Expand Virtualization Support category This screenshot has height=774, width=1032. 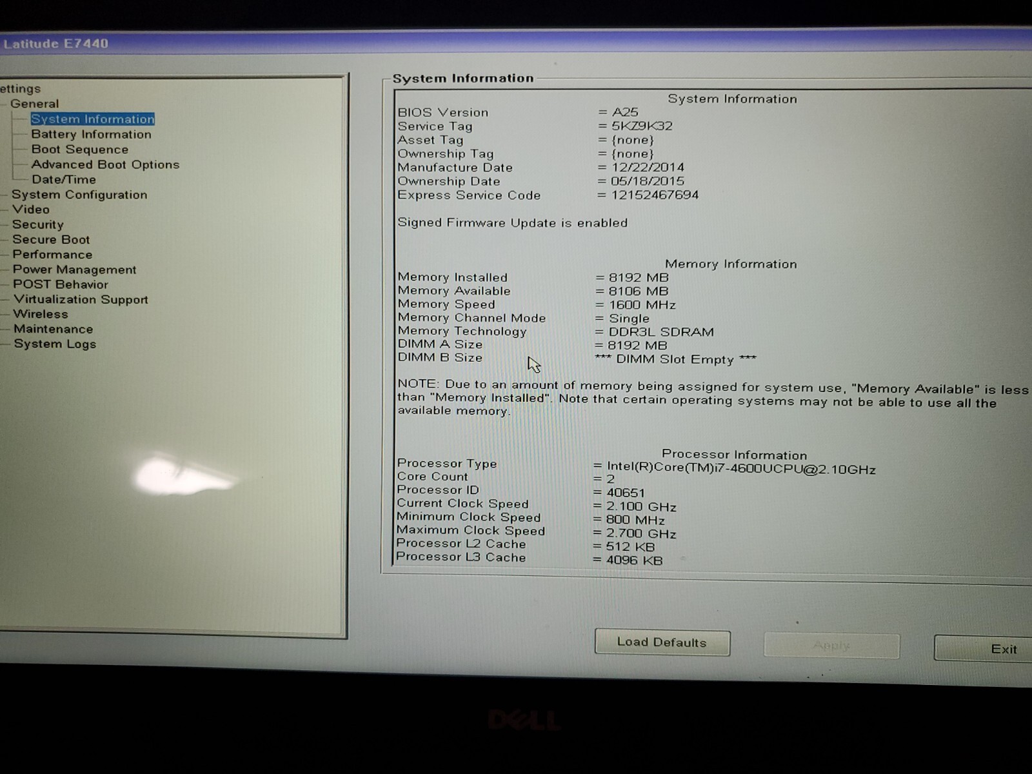coord(81,299)
